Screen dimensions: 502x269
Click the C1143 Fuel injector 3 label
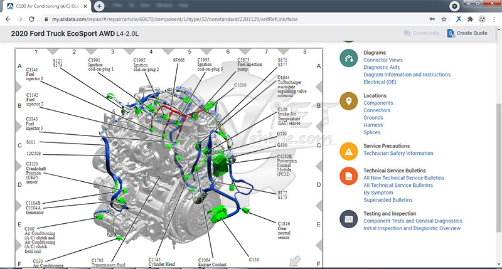click(35, 124)
